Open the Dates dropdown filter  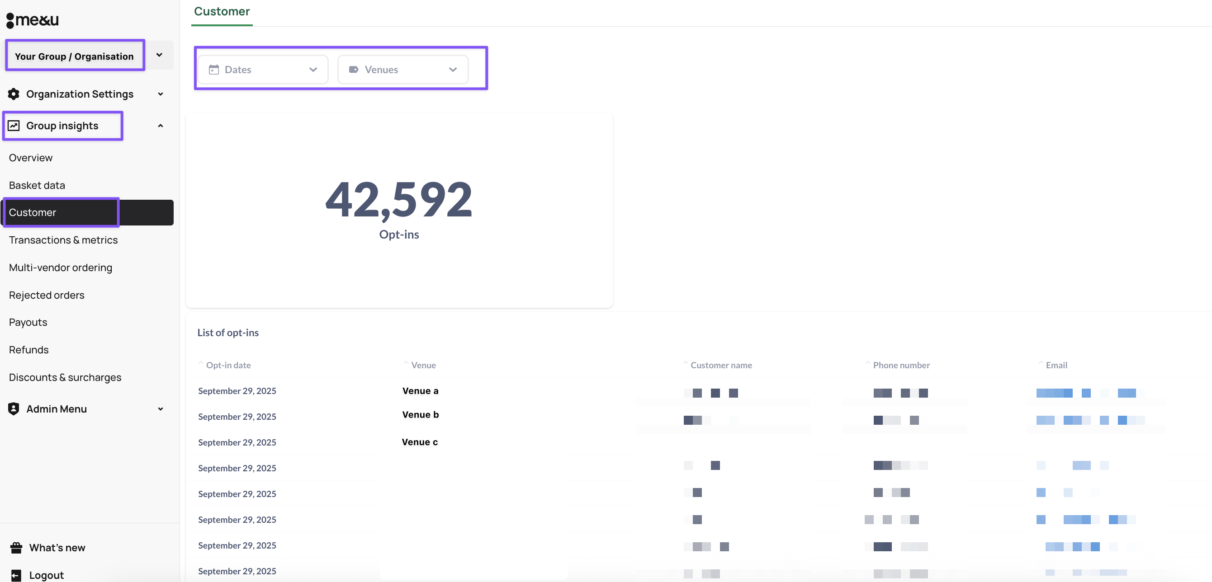263,70
